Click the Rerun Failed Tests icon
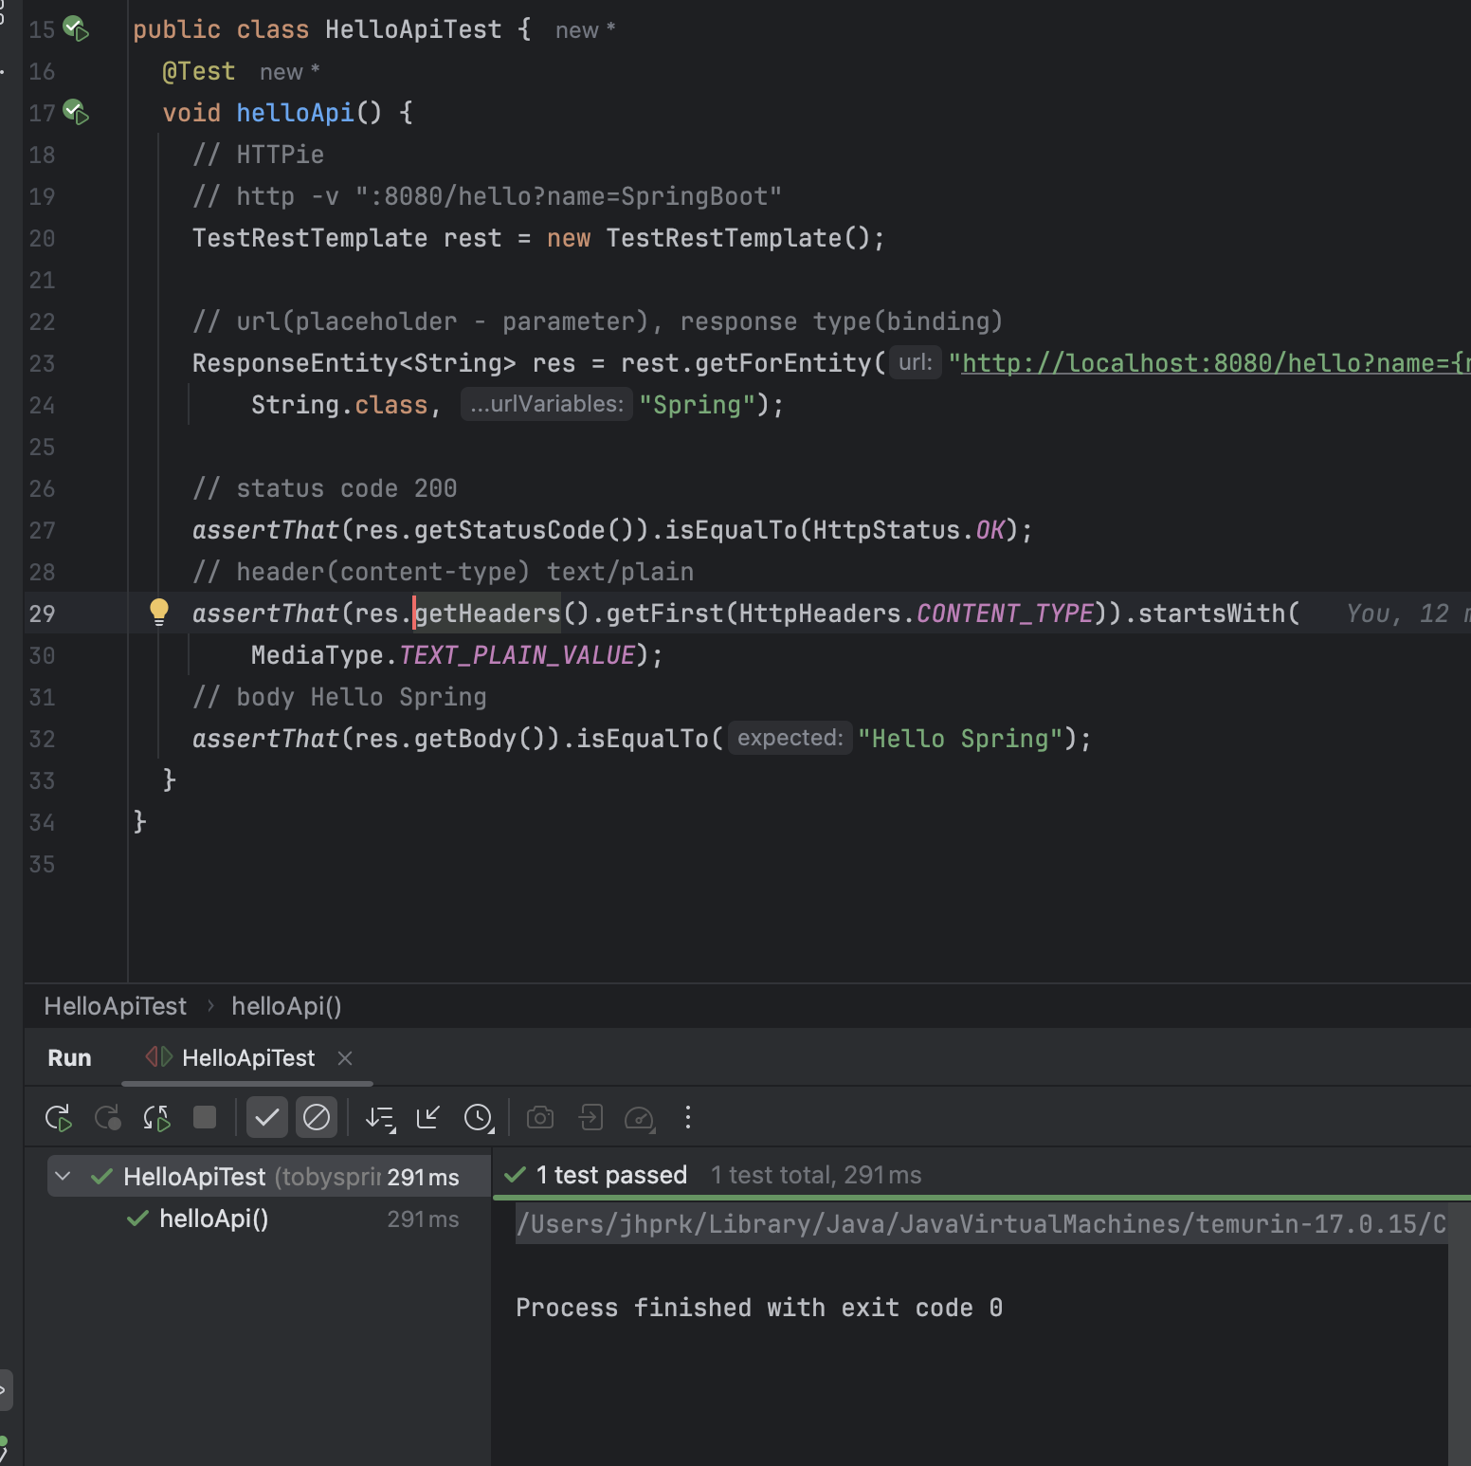Screen dimensions: 1471x1466 [x=108, y=1118]
